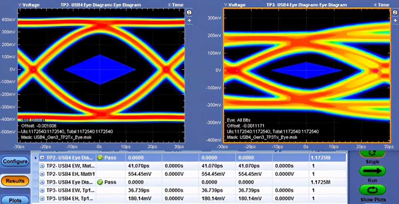
Task: Select the Results tab
Action: tap(15, 181)
